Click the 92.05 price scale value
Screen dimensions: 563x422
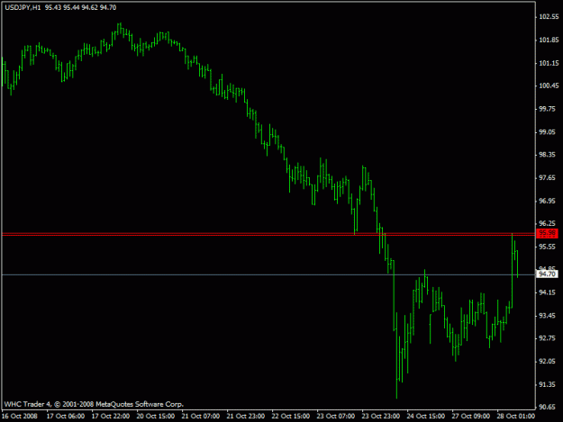tap(549, 362)
